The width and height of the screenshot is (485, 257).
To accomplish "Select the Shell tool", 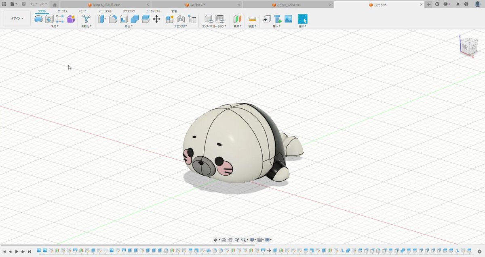I will click(x=124, y=19).
